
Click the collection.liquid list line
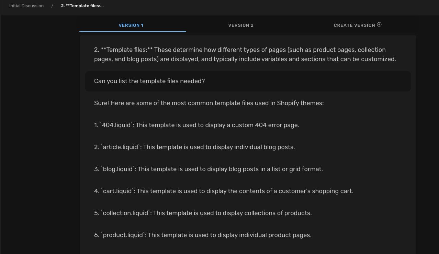(203, 213)
